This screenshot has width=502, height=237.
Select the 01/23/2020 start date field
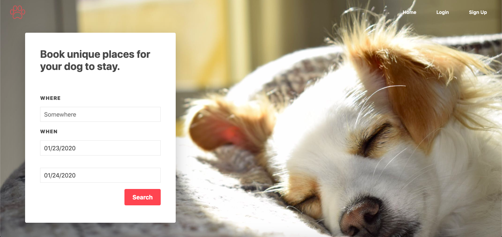pos(100,148)
